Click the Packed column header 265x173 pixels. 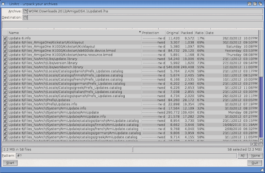[x=187, y=33]
